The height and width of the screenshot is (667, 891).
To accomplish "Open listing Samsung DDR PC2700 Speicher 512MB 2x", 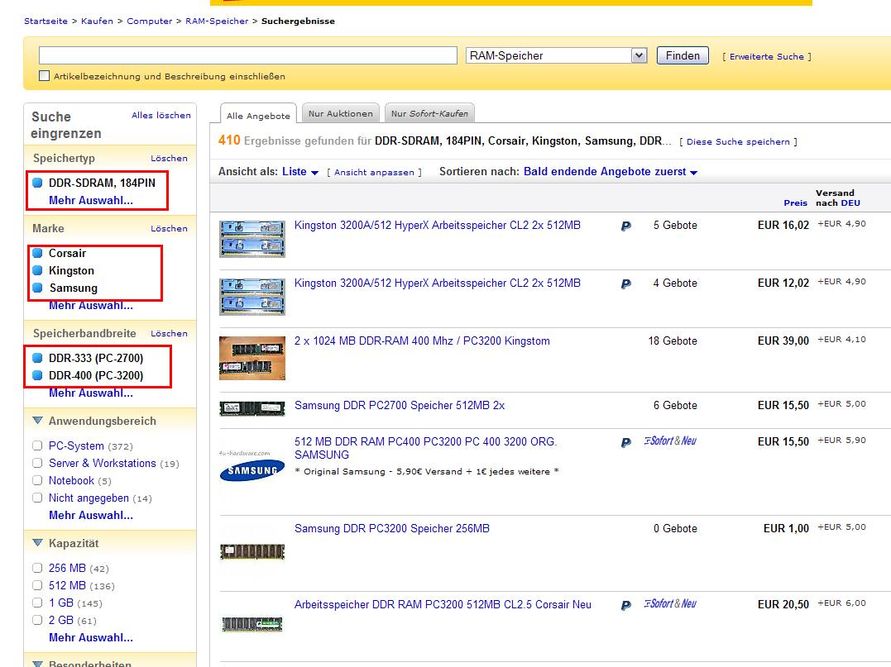I will coord(400,406).
